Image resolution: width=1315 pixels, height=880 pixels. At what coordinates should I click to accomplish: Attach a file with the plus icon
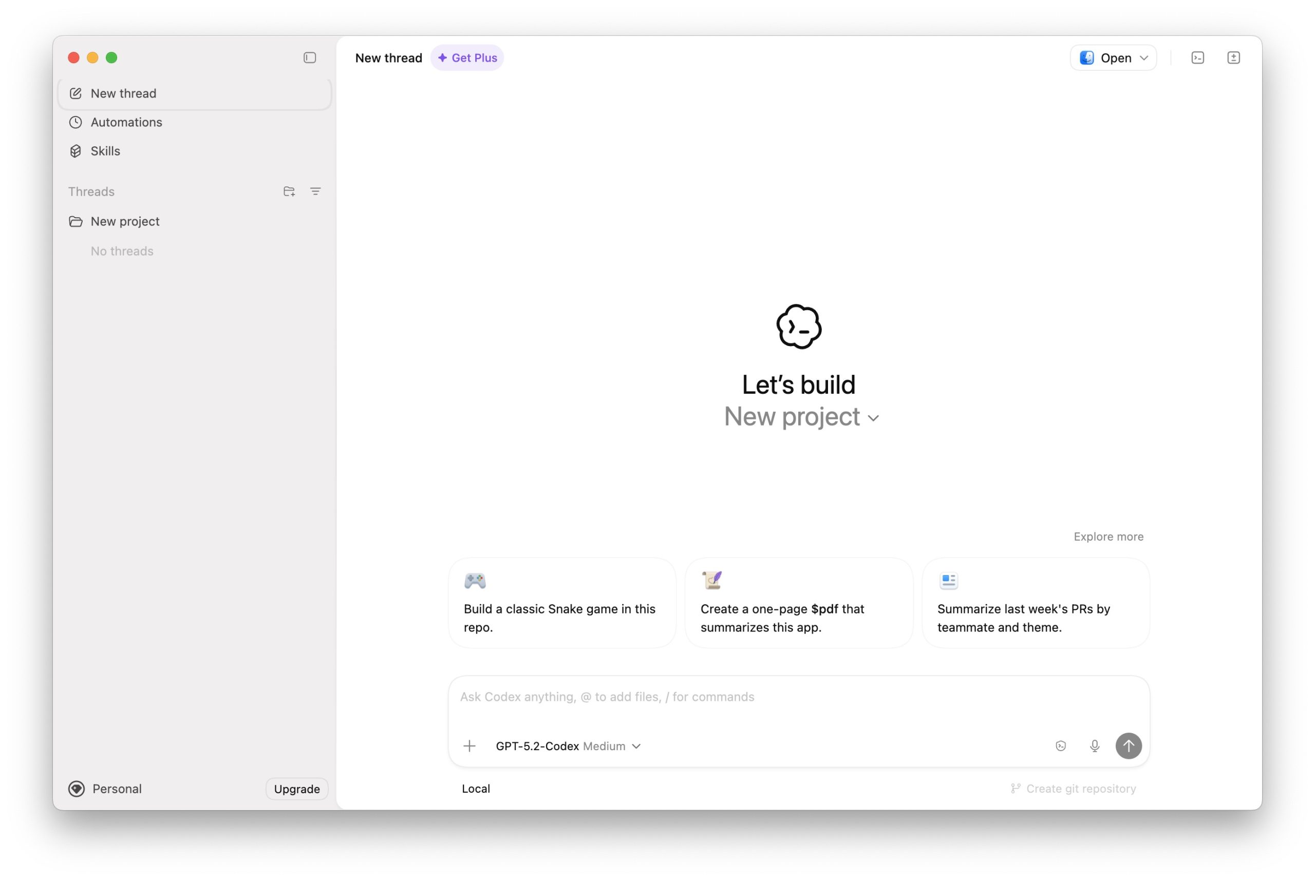(469, 746)
